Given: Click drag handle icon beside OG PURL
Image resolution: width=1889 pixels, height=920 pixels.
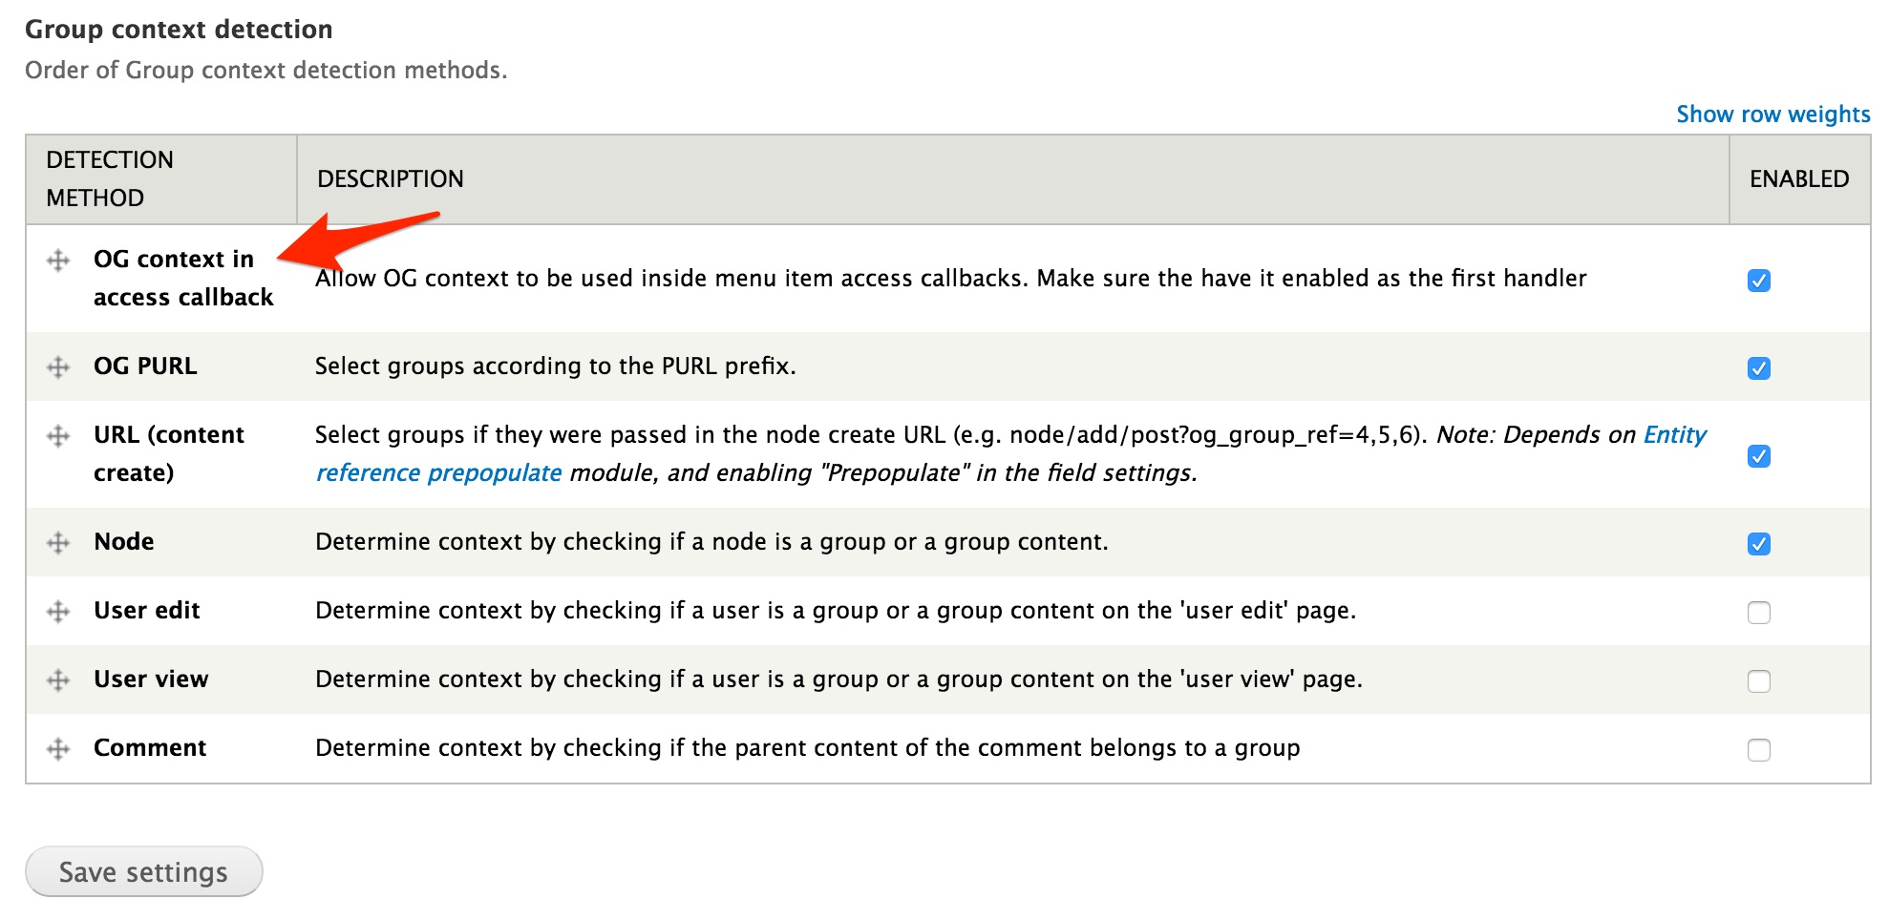Looking at the screenshot, I should (58, 366).
